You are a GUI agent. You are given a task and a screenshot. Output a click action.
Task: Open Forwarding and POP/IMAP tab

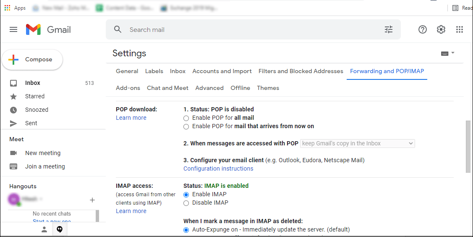coord(387,71)
